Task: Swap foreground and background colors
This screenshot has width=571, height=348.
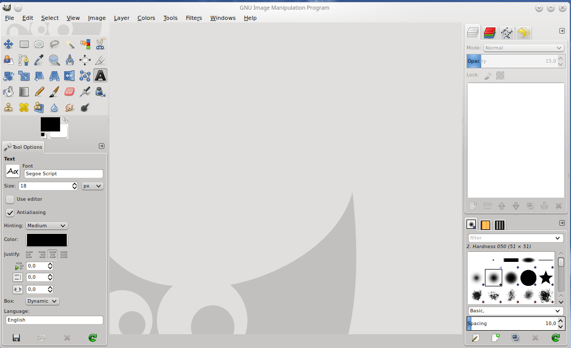Action: pyautogui.click(x=65, y=120)
